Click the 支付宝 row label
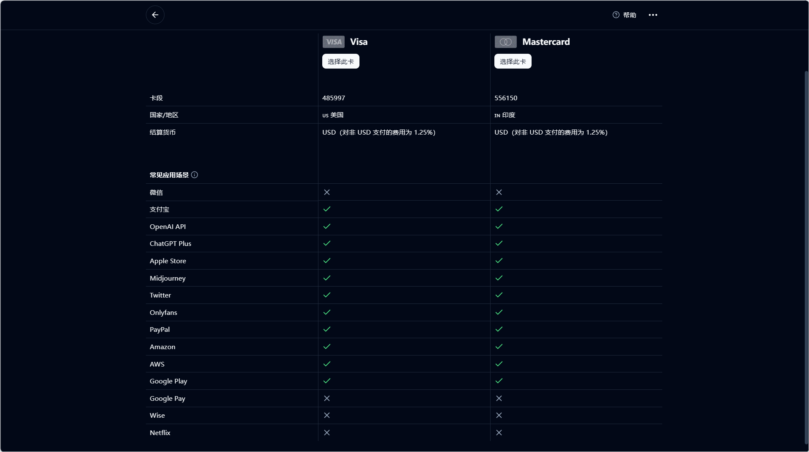The image size is (809, 452). pyautogui.click(x=159, y=209)
